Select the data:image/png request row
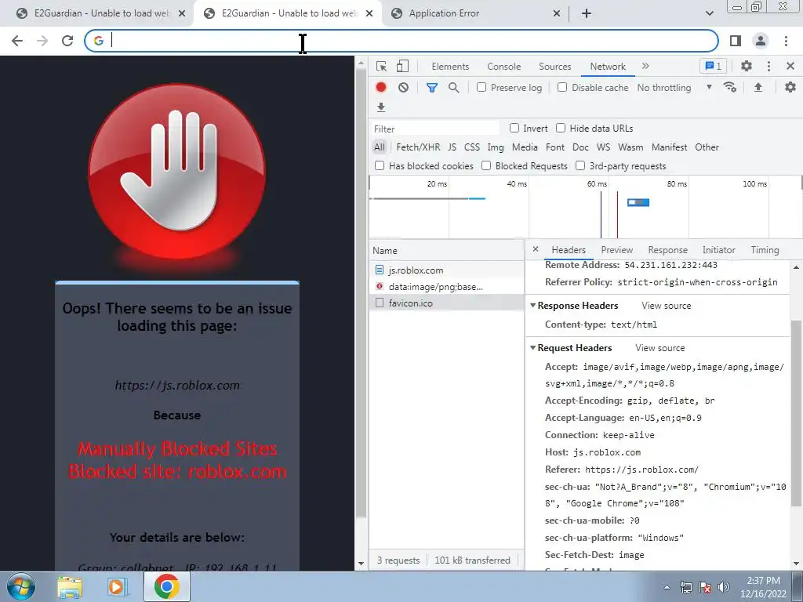This screenshot has width=803, height=602. (x=446, y=287)
